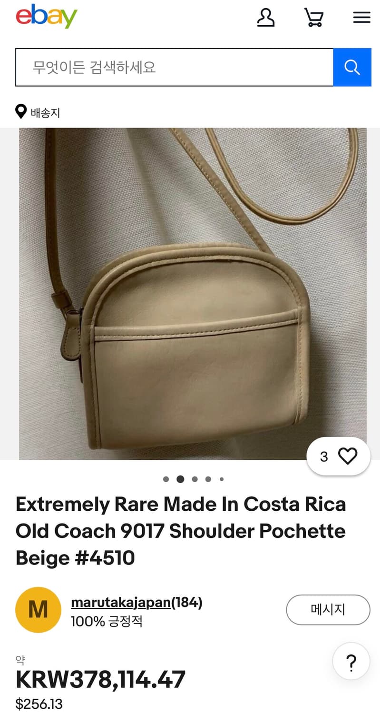Focus the 무엇이든 검색하세요 search field
Image resolution: width=380 pixels, height=714 pixels.
point(175,67)
